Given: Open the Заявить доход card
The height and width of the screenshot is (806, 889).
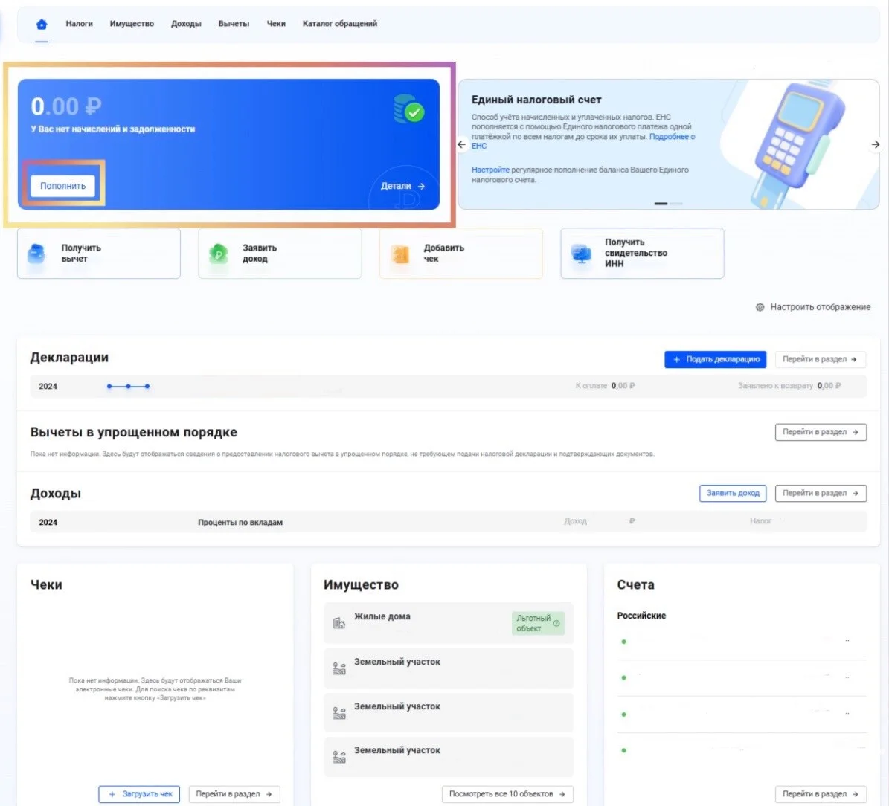Looking at the screenshot, I should pyautogui.click(x=280, y=254).
